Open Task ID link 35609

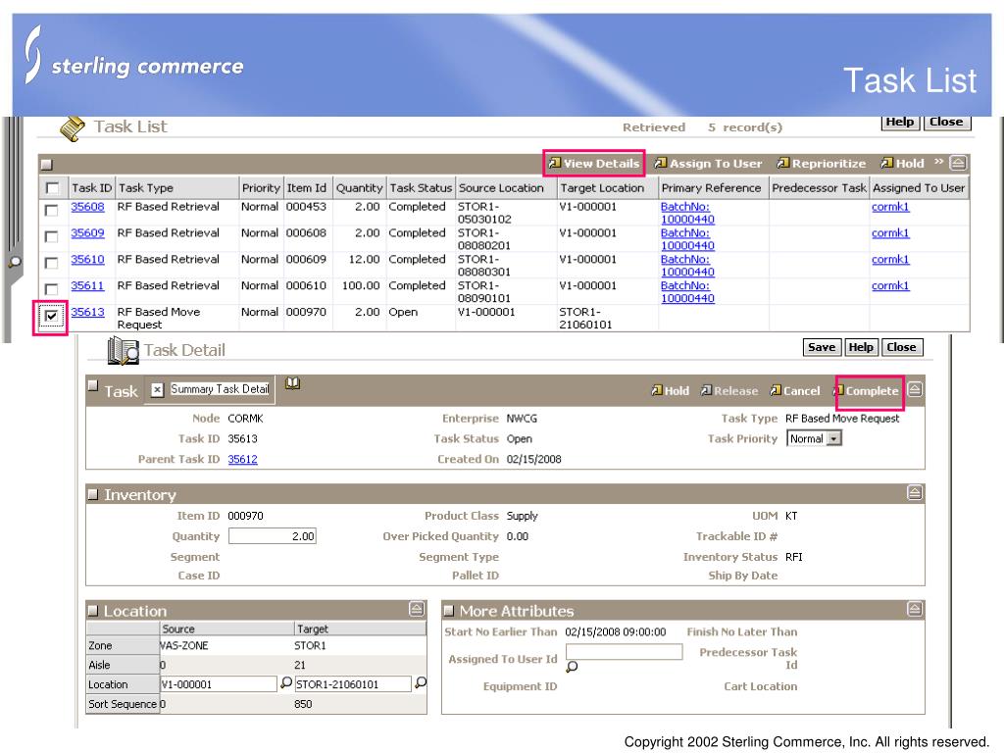[87, 233]
